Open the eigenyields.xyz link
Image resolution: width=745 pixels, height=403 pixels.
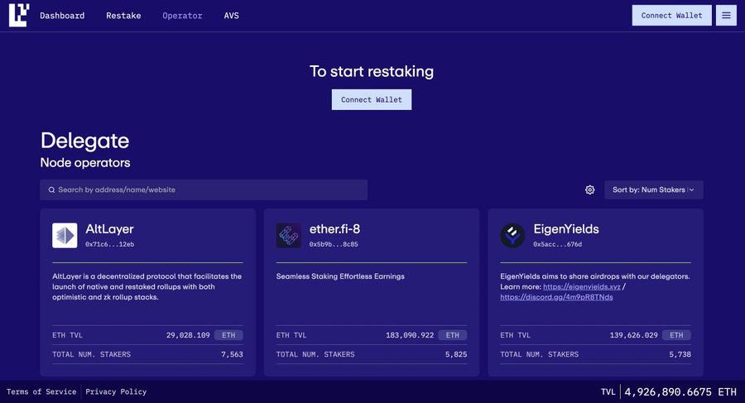pos(582,286)
